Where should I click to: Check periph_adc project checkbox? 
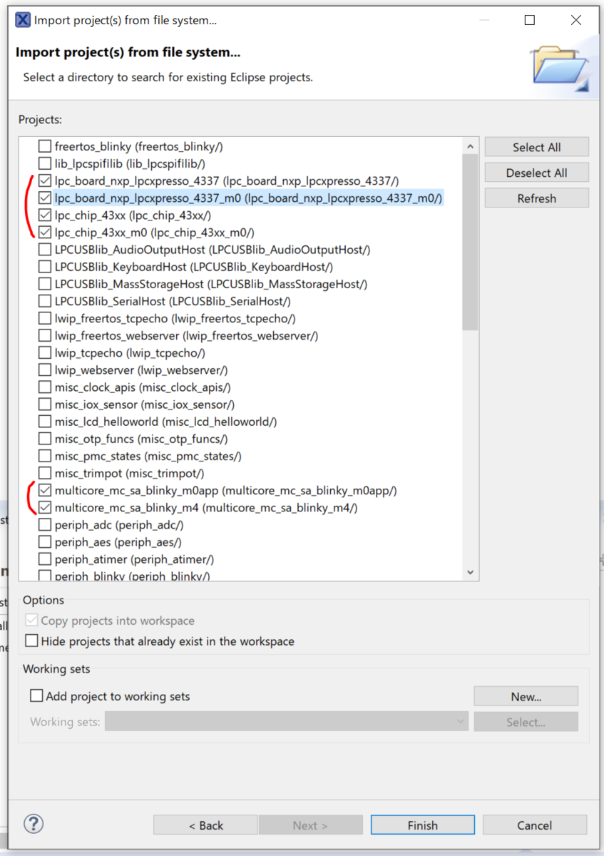[x=45, y=525]
